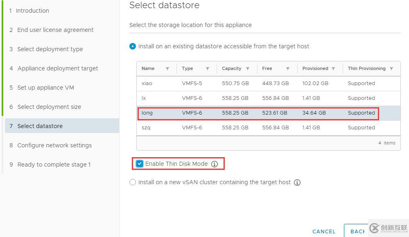
Task: Sort by the Free column header
Action: pos(267,69)
